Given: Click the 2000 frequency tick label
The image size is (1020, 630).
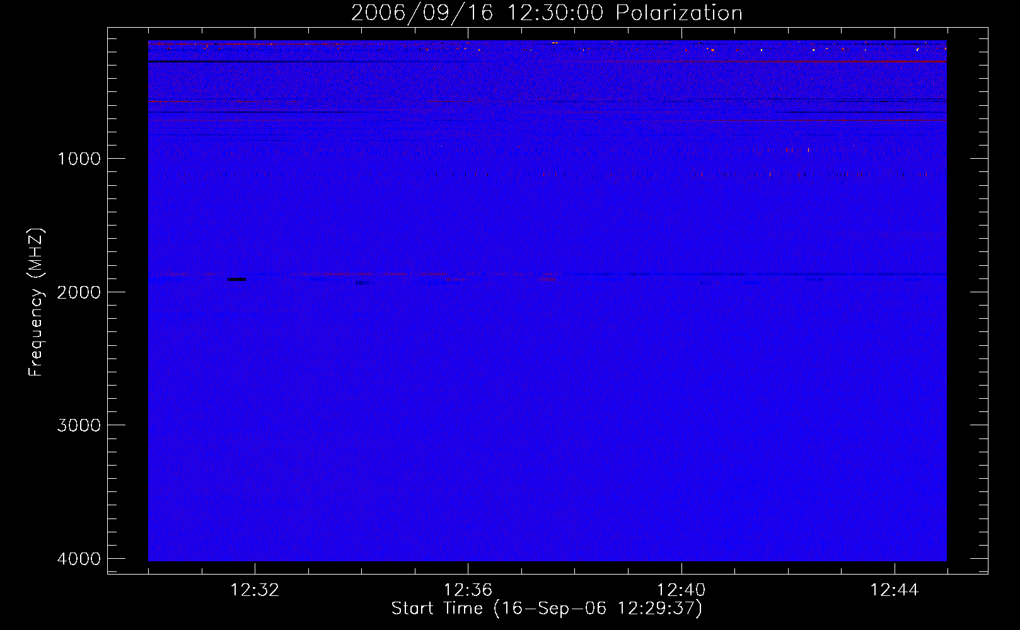Looking at the screenshot, I should 79,292.
